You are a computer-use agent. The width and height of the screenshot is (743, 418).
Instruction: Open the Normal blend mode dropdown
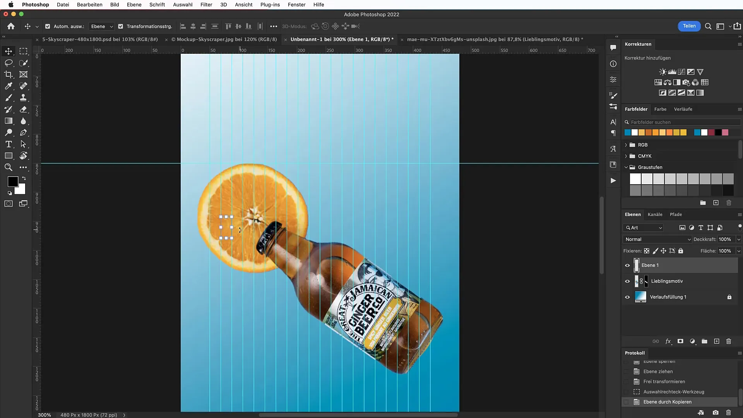pos(657,239)
